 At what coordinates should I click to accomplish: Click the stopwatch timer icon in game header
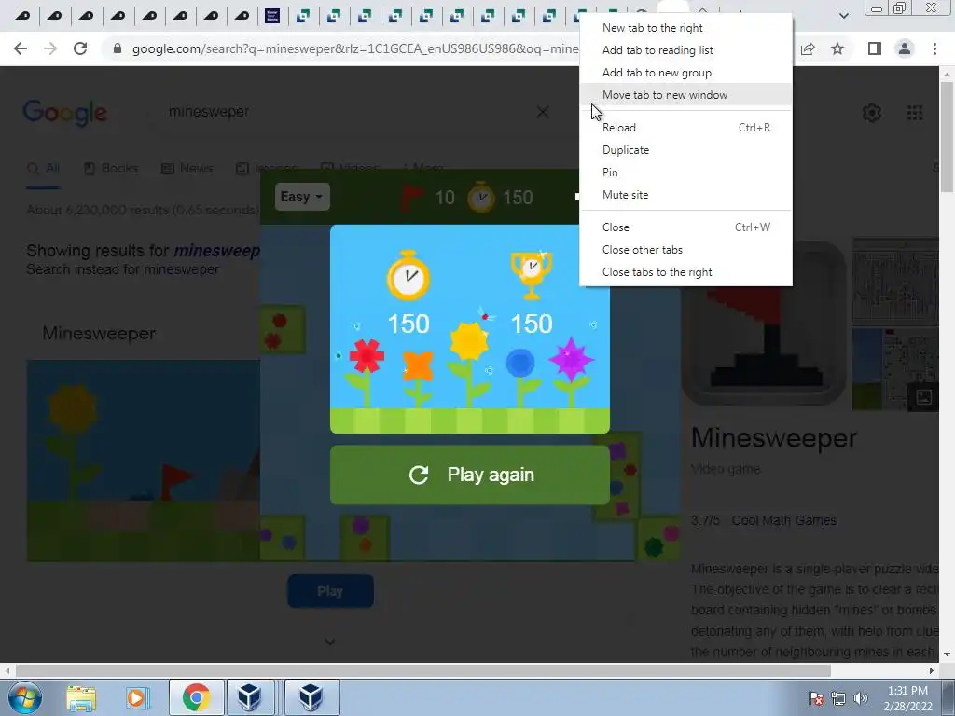point(481,197)
